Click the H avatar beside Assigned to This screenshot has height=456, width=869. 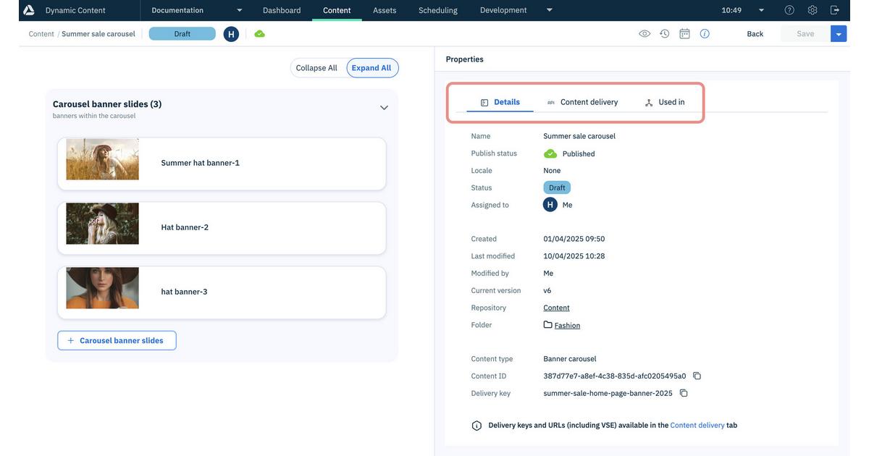[550, 205]
